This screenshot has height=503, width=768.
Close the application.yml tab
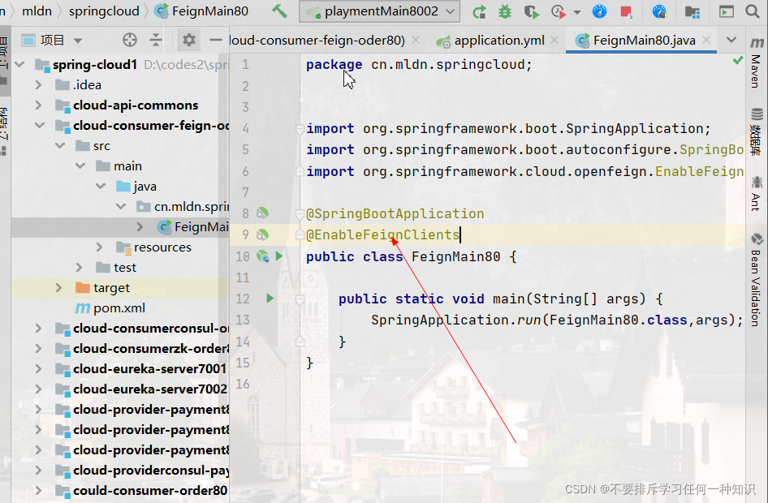coord(554,40)
